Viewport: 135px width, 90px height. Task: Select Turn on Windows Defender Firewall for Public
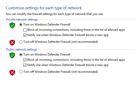pos(21,54)
